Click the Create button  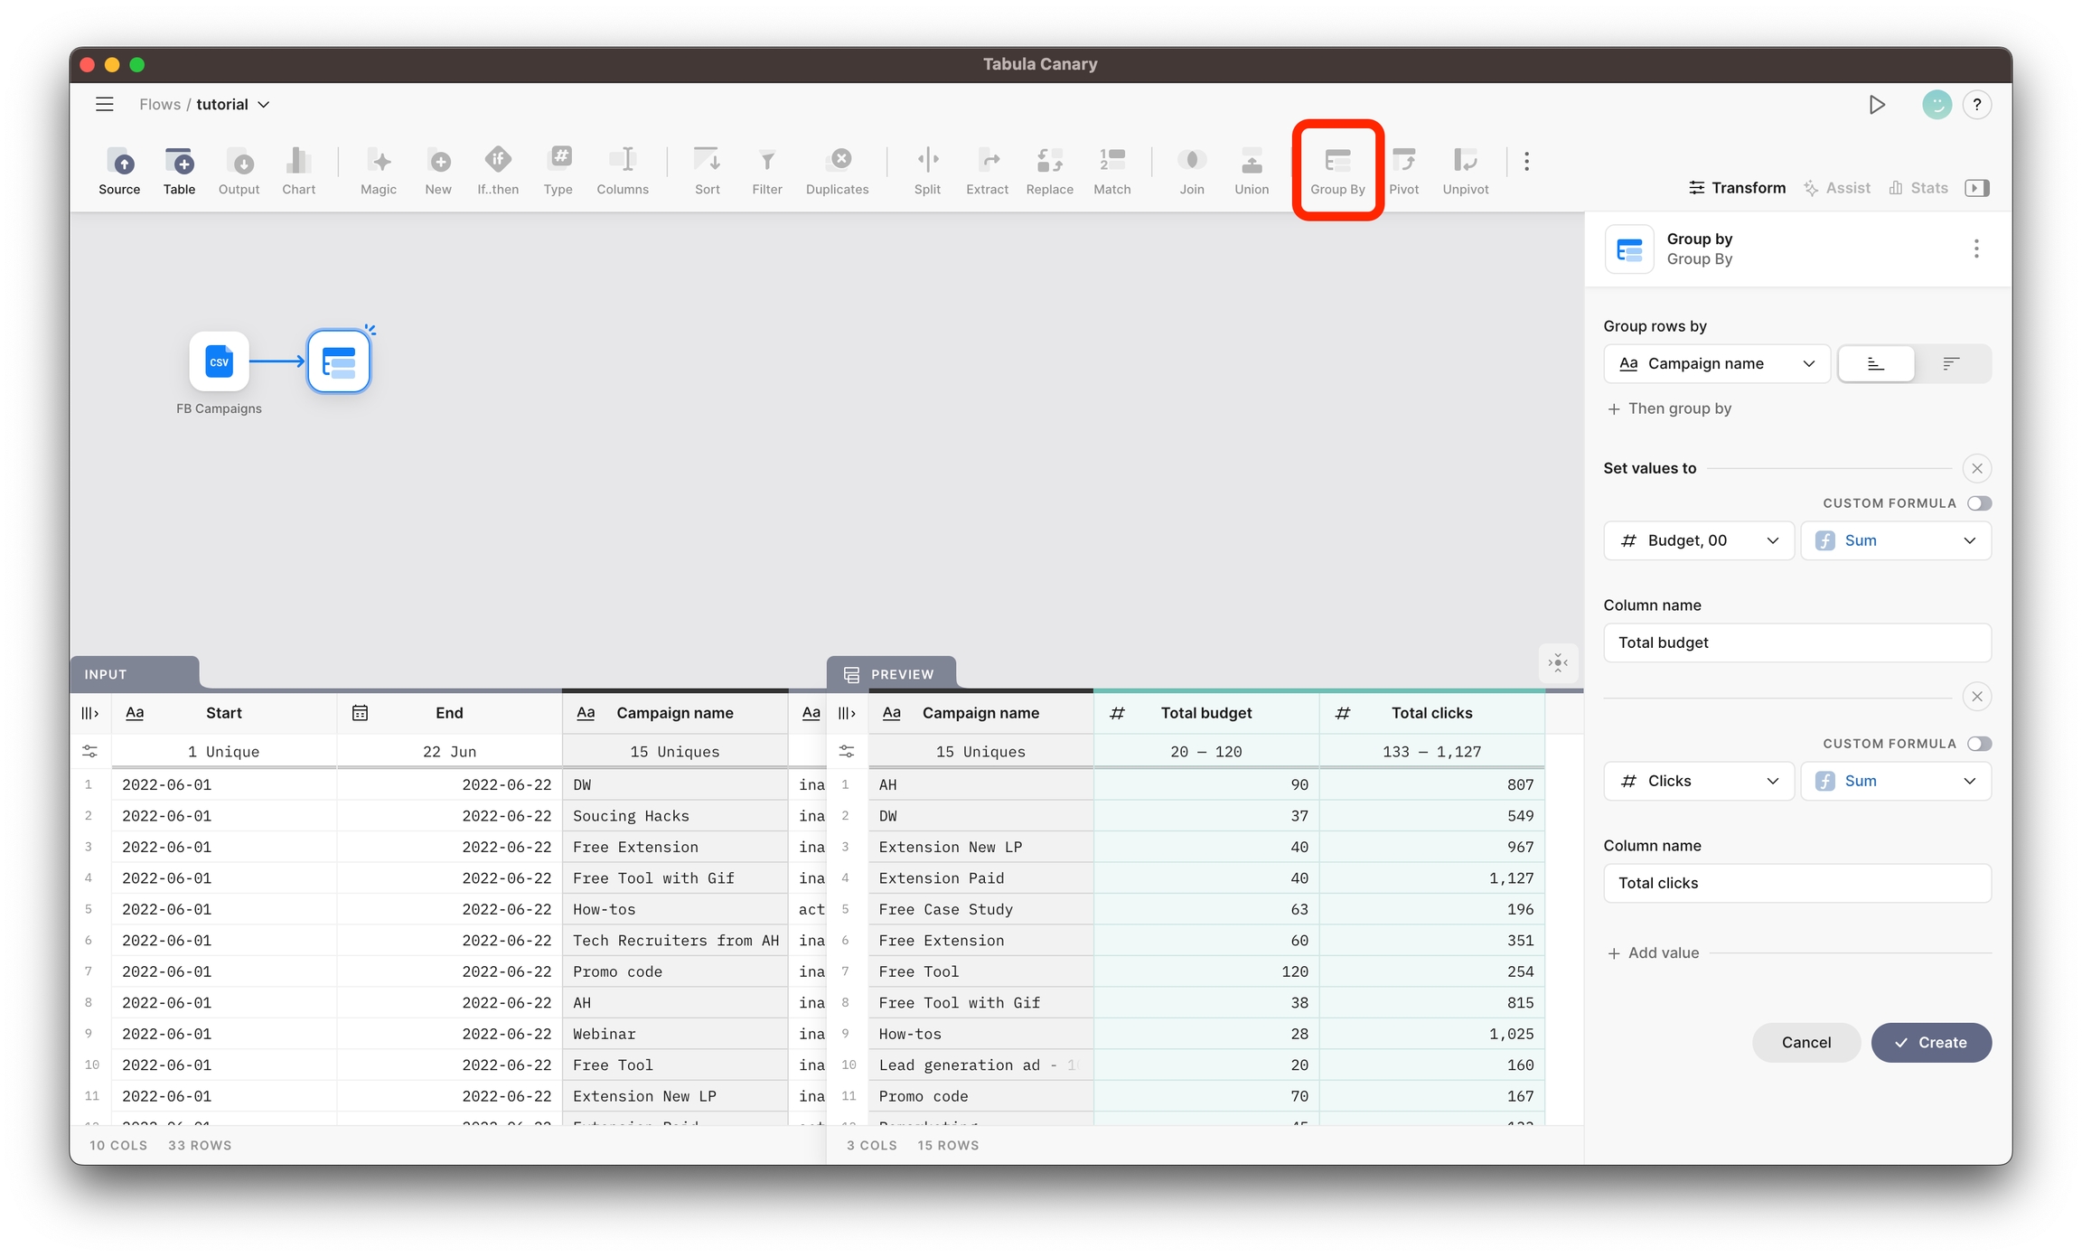point(1931,1042)
